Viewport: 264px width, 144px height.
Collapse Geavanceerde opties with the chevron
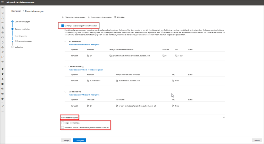coord(224,117)
